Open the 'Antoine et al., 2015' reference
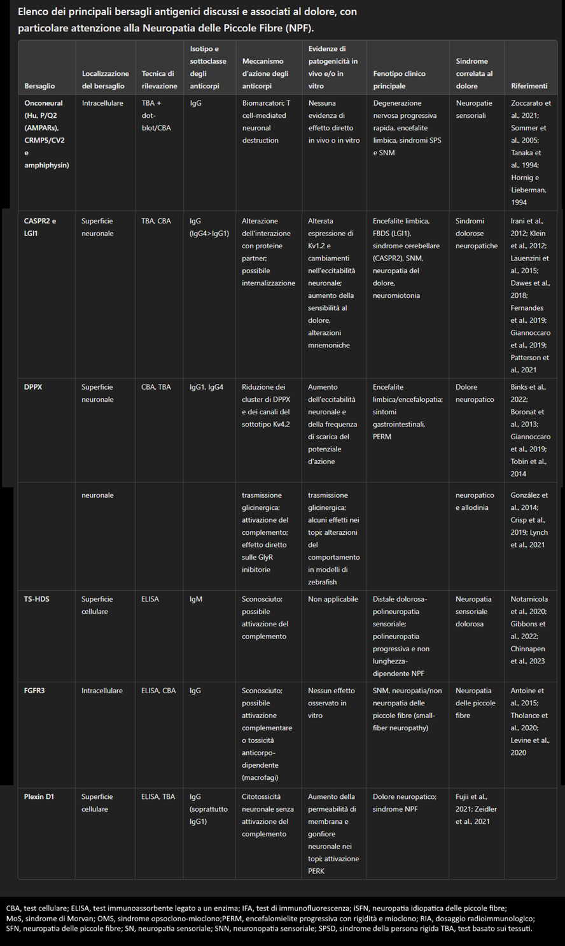Viewport: 565px width, 946px height. tap(527, 697)
